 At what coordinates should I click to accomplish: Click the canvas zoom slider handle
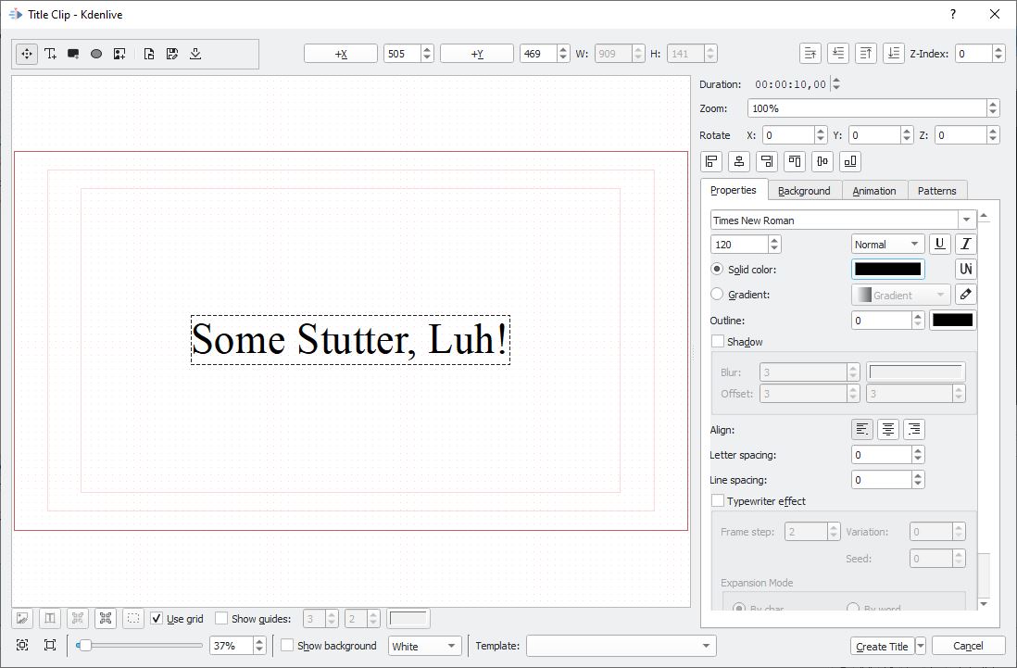[x=84, y=645]
